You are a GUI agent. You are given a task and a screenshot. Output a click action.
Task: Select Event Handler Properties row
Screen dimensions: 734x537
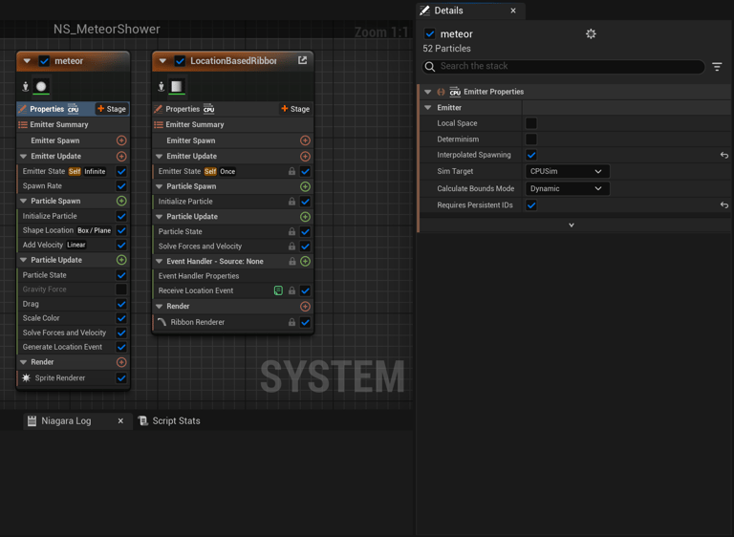[x=232, y=276]
